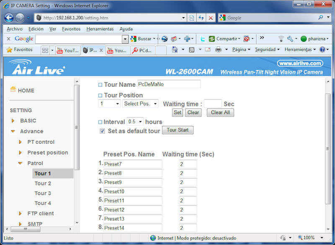Open www.airlive.com link
This screenshot has width=335, height=245.
300,63
